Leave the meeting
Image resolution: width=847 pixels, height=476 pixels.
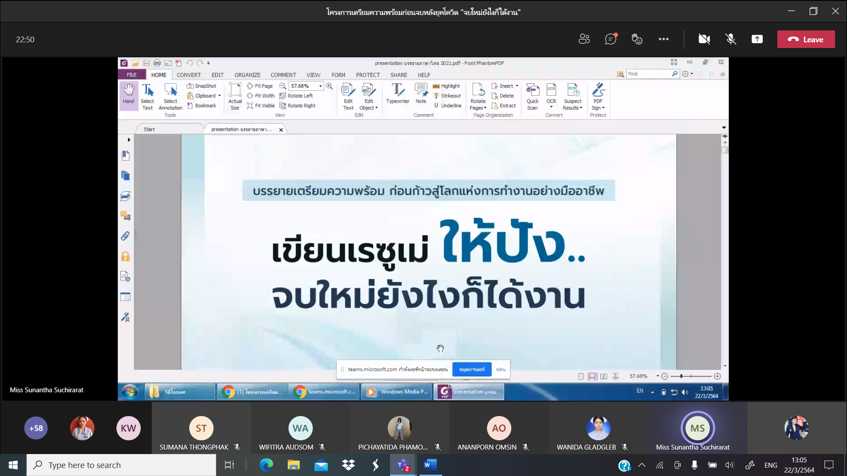pyautogui.click(x=806, y=39)
